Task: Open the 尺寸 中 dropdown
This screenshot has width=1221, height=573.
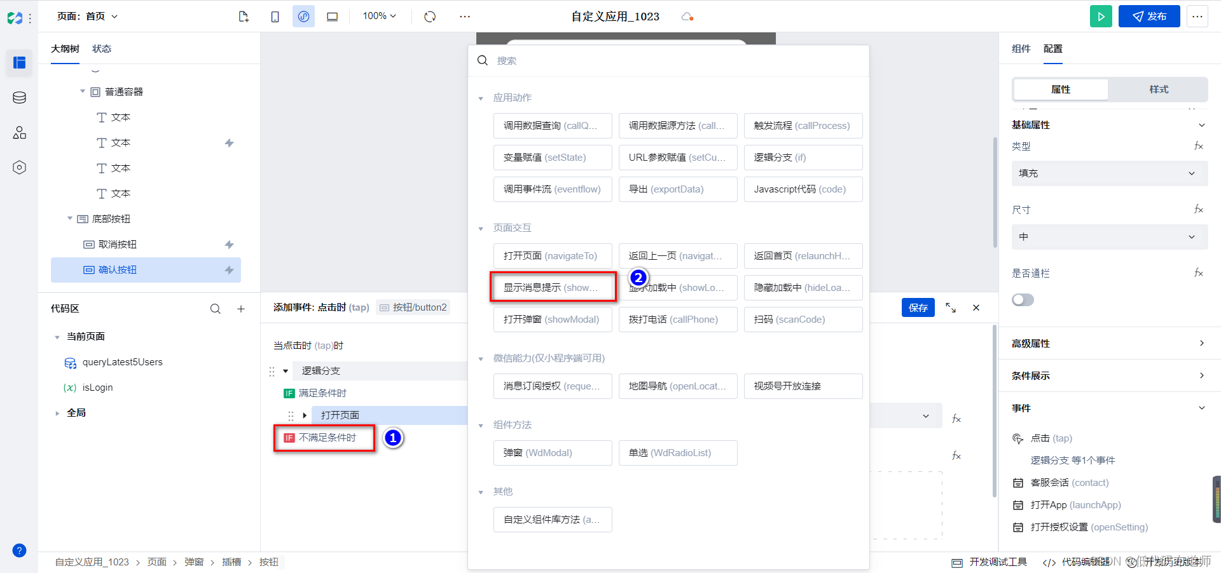Action: coord(1110,237)
